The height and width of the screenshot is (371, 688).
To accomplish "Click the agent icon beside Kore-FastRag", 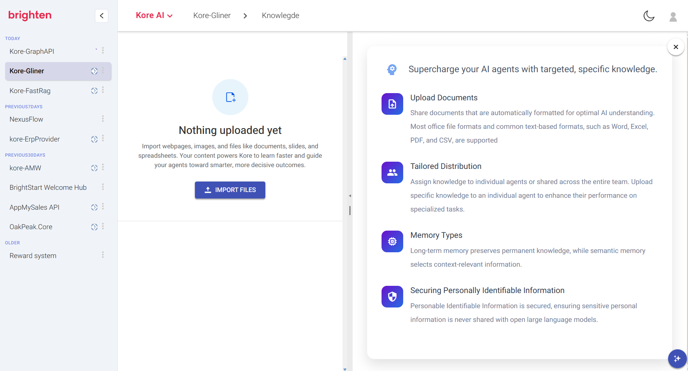I will pos(94,91).
